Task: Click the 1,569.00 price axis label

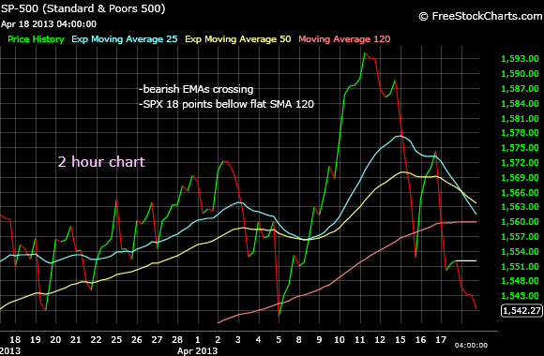Action: pyautogui.click(x=520, y=177)
